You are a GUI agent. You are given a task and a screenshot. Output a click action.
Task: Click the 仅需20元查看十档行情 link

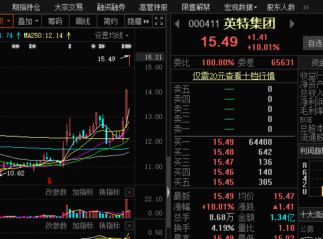(233, 76)
